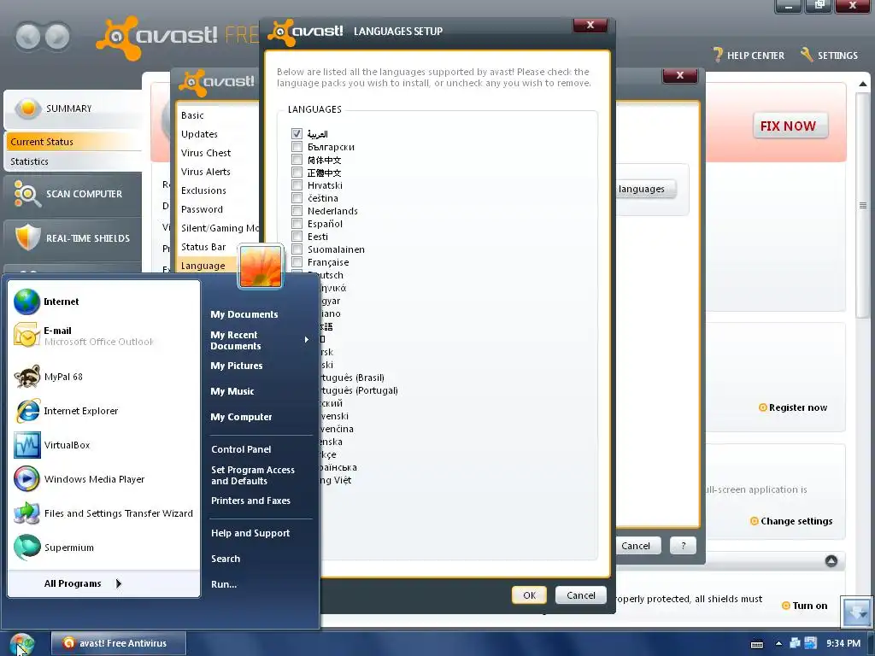Check the Nederlands language checkbox
875x656 pixels.
click(x=297, y=211)
